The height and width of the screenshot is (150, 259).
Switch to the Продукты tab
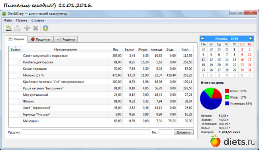(x=41, y=39)
